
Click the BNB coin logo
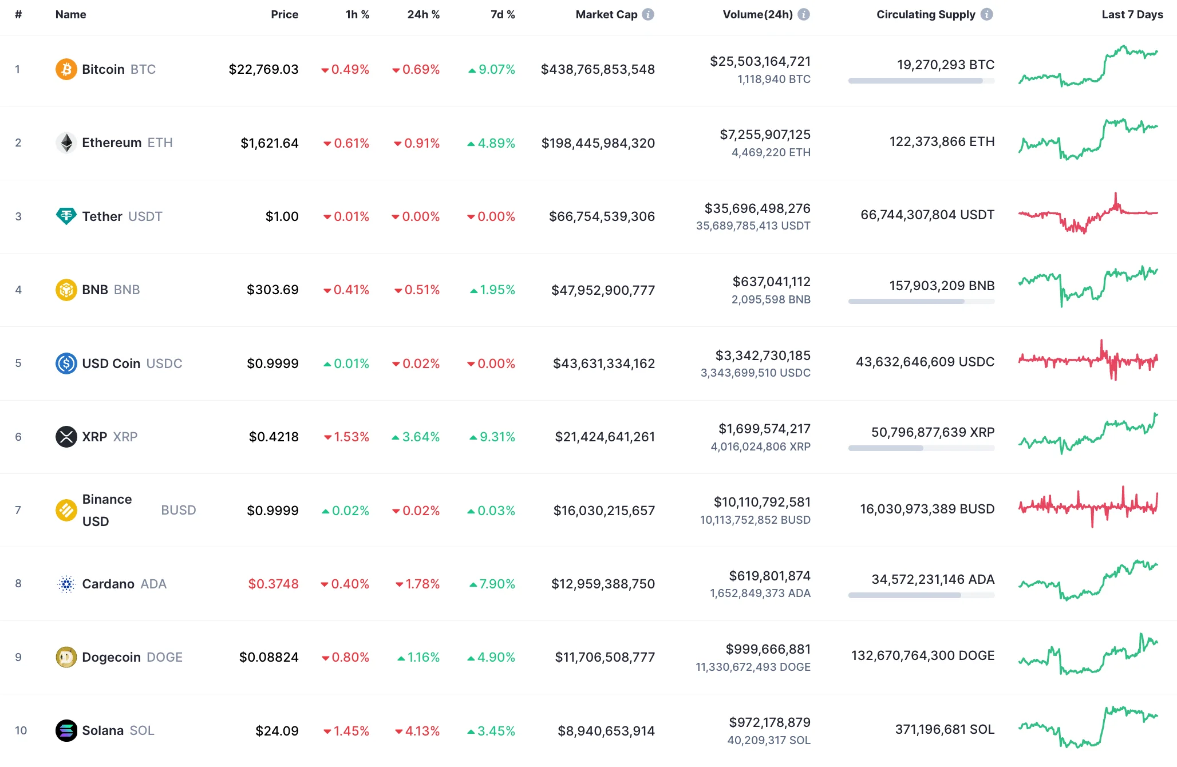(x=66, y=290)
